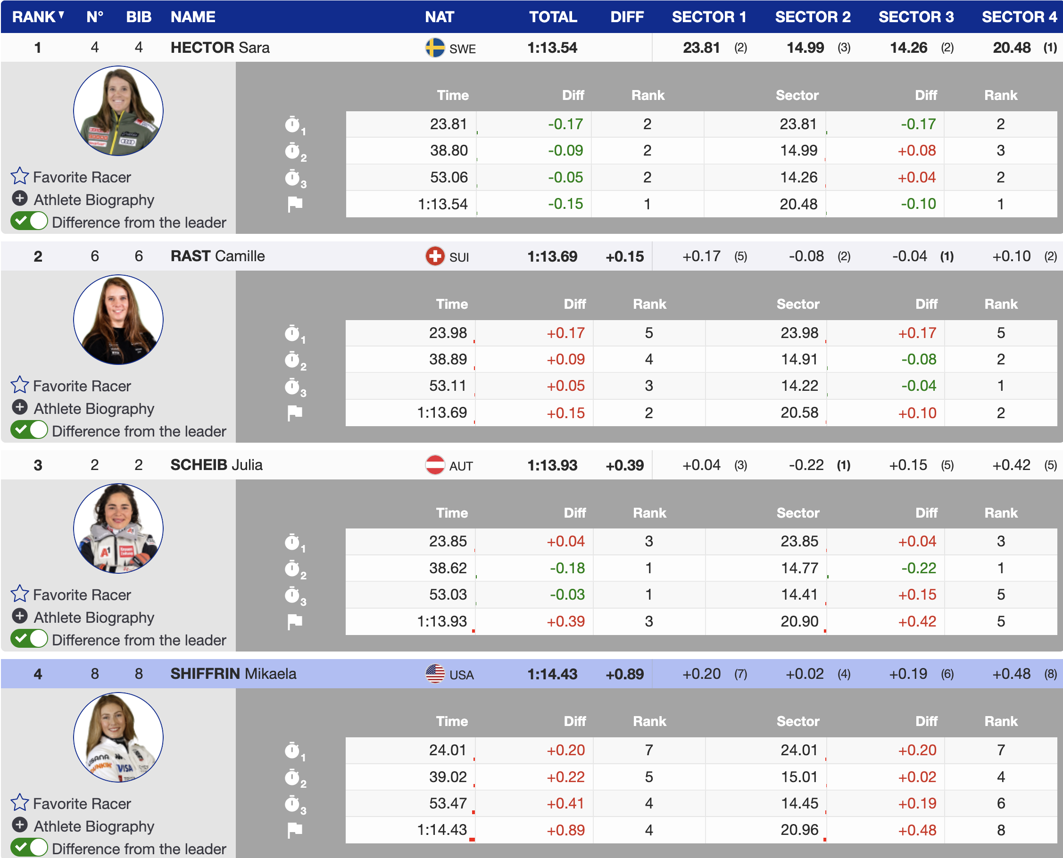Click the Sweden flag icon
Image resolution: width=1063 pixels, height=858 pixels.
[435, 48]
